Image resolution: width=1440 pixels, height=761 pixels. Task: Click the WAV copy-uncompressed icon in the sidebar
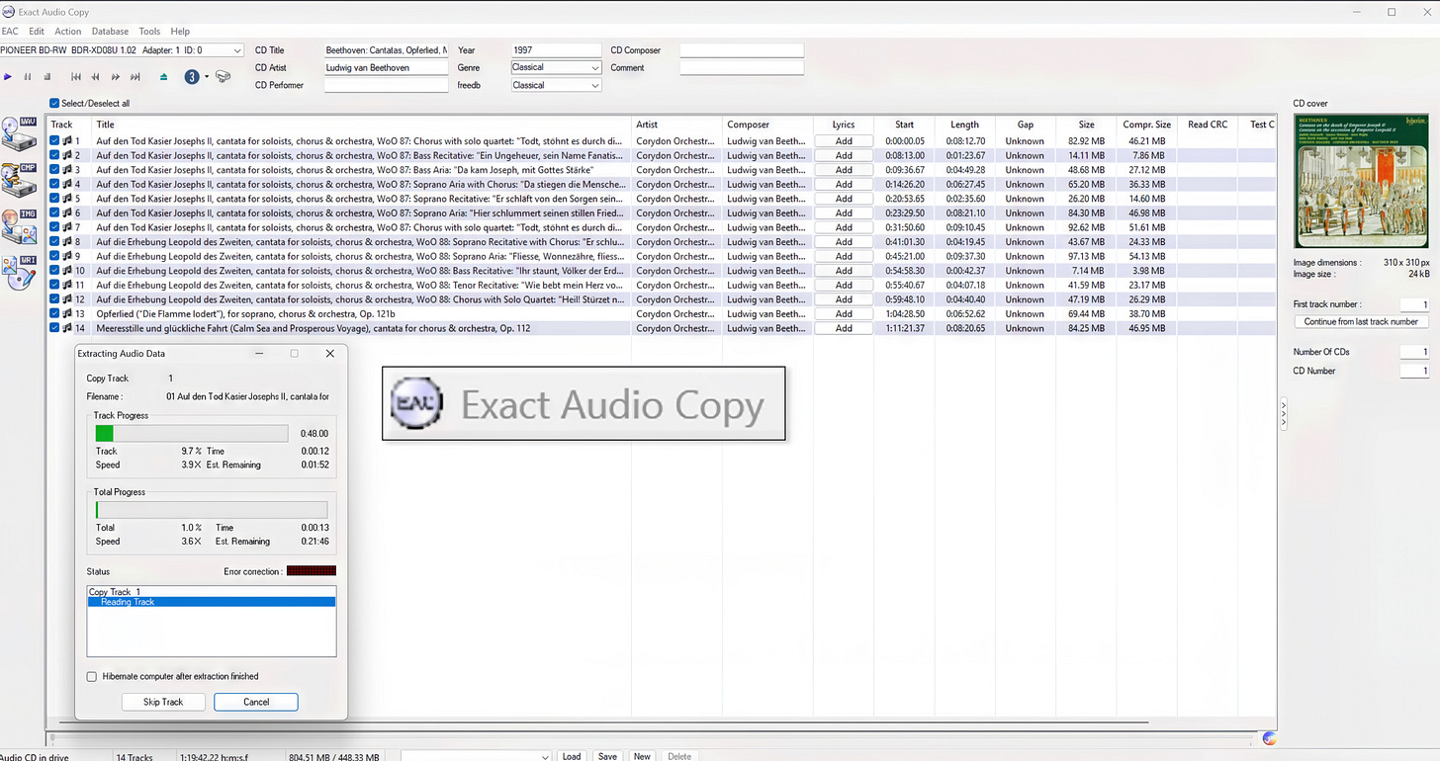(20, 133)
